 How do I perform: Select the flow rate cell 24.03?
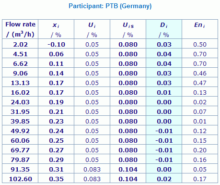(x=20, y=101)
